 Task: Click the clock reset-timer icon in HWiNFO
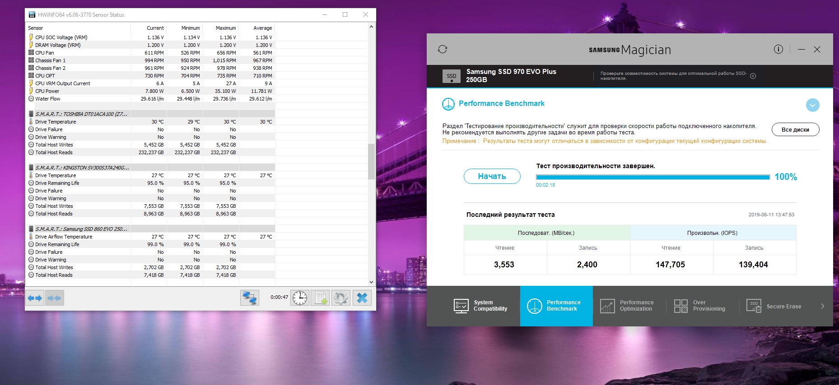(300, 298)
